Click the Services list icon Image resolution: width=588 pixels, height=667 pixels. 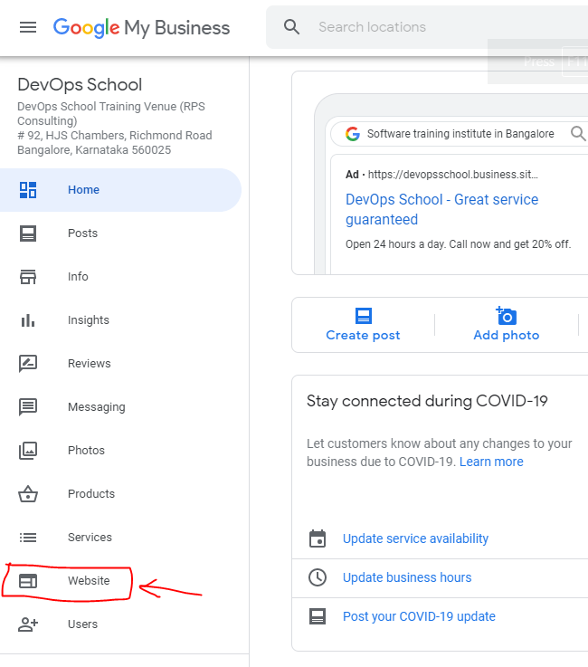click(28, 538)
